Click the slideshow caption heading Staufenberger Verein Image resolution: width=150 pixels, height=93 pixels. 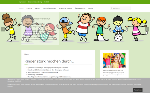coord(37,23)
